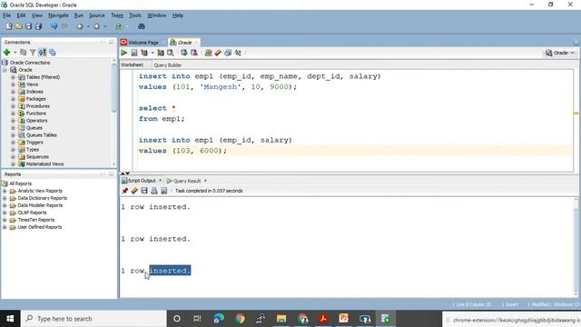Click the New file icon in main toolbar
Image resolution: width=581 pixels, height=327 pixels.
[9, 26]
